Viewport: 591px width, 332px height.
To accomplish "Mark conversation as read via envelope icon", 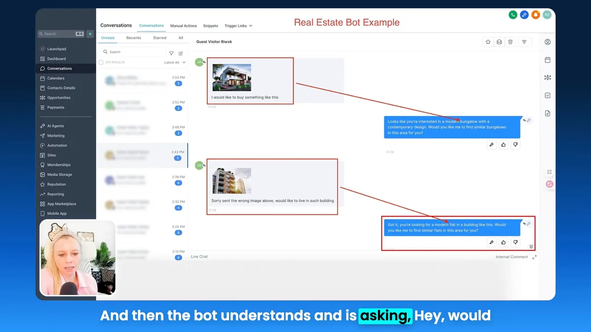I will click(x=499, y=41).
